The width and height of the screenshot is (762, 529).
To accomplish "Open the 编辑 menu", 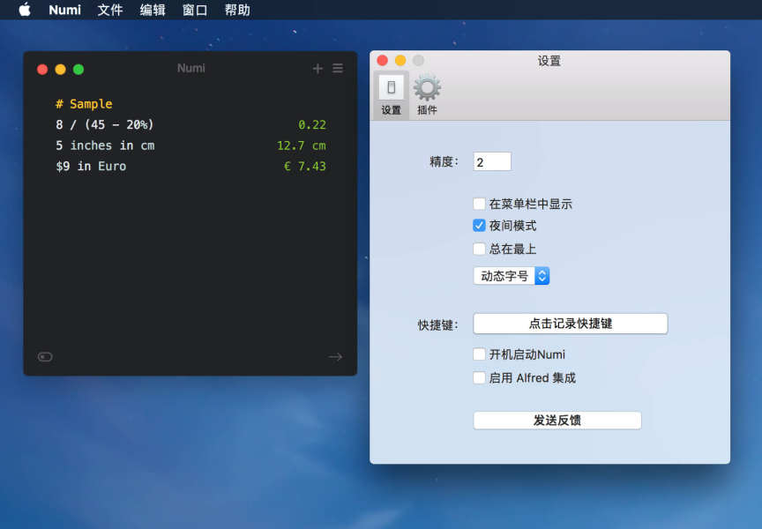I will point(153,10).
